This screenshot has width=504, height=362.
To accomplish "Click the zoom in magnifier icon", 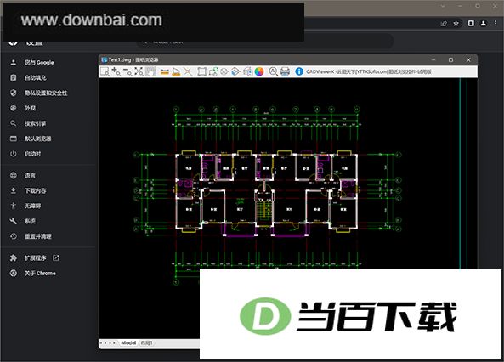I will [x=116, y=71].
